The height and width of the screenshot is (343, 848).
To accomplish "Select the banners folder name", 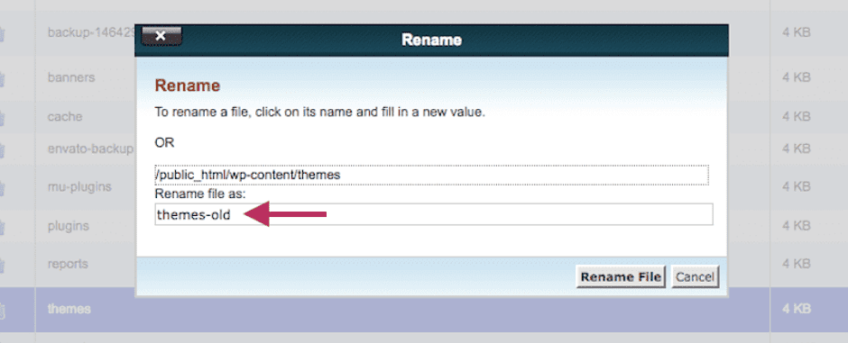I will 71,77.
